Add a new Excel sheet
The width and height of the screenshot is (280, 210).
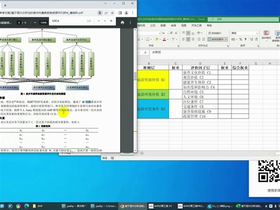click(142, 153)
